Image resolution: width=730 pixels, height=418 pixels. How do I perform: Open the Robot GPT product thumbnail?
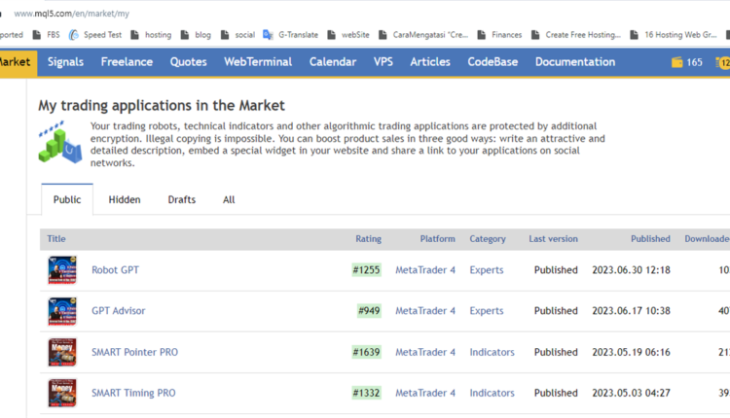pyautogui.click(x=62, y=270)
